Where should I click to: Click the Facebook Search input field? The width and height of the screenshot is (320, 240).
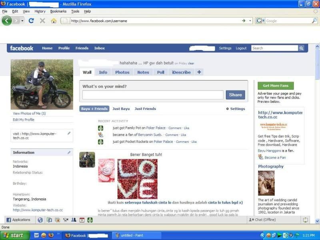pyautogui.click(x=274, y=48)
